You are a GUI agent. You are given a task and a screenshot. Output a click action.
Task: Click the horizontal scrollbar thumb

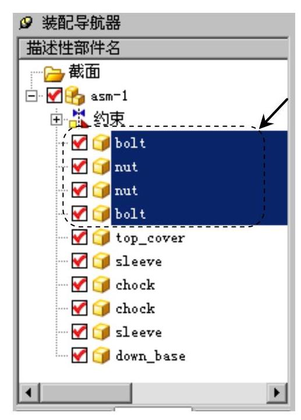tap(86, 393)
